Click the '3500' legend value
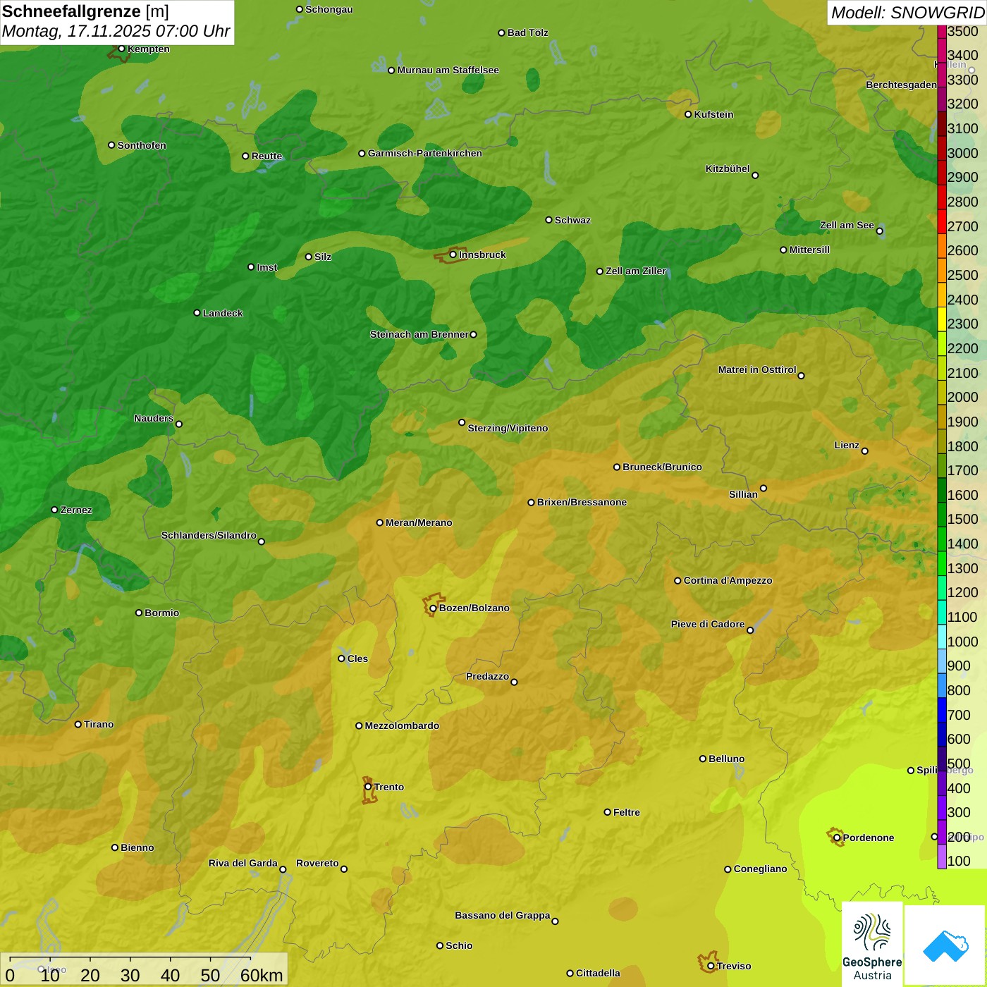This screenshot has width=987, height=987. pyautogui.click(x=963, y=31)
